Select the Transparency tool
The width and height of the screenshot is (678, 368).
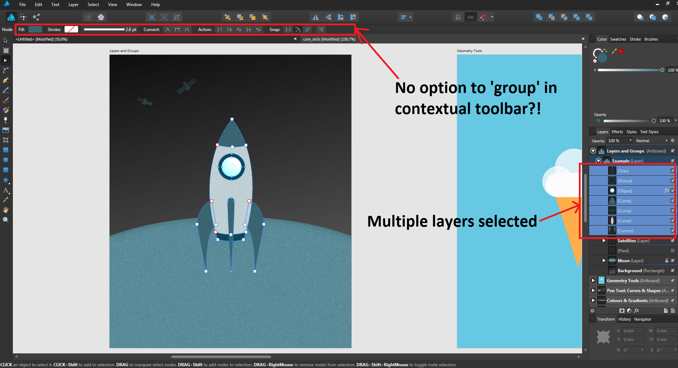5,120
